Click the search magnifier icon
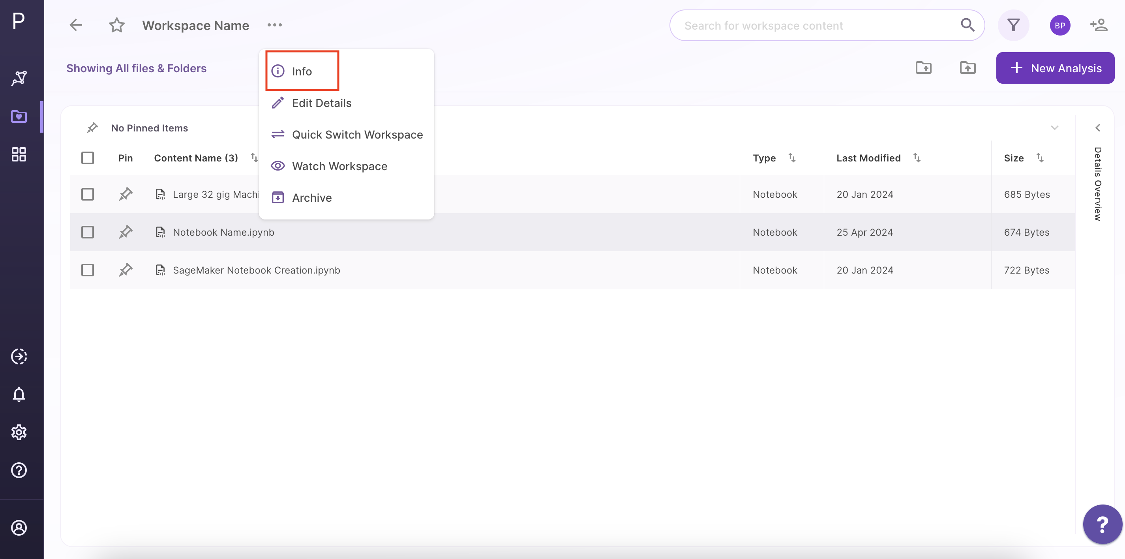Image resolution: width=1125 pixels, height=559 pixels. coord(967,25)
